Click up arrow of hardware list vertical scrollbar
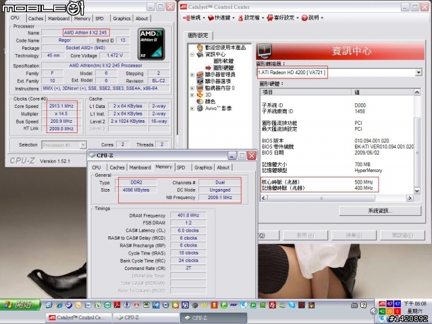 click(417, 92)
